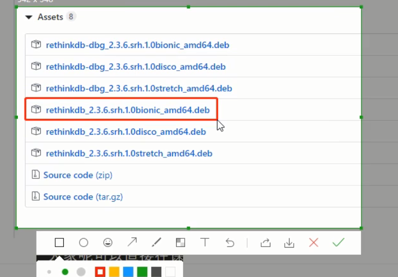This screenshot has width=398, height=277.
Task: Collapse the Assets section triangle
Action: pos(29,17)
